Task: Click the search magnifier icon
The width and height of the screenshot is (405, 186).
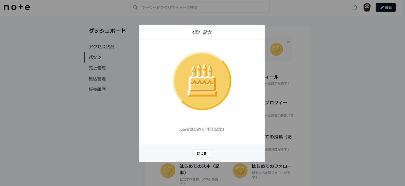Action: 135,7
